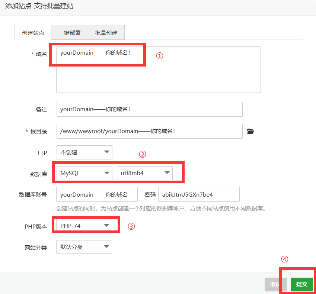Expand the FTP 不创建 dropdown
The width and height of the screenshot is (316, 294).
(x=84, y=152)
